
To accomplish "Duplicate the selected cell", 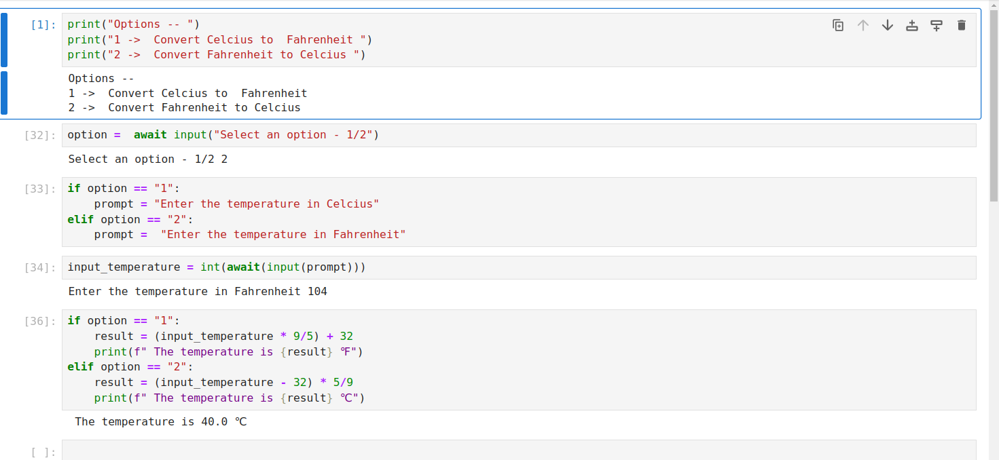I will [838, 24].
